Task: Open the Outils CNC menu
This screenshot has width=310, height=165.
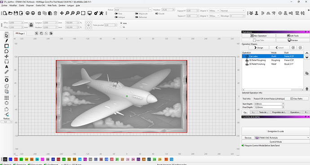Action: click(x=40, y=5)
